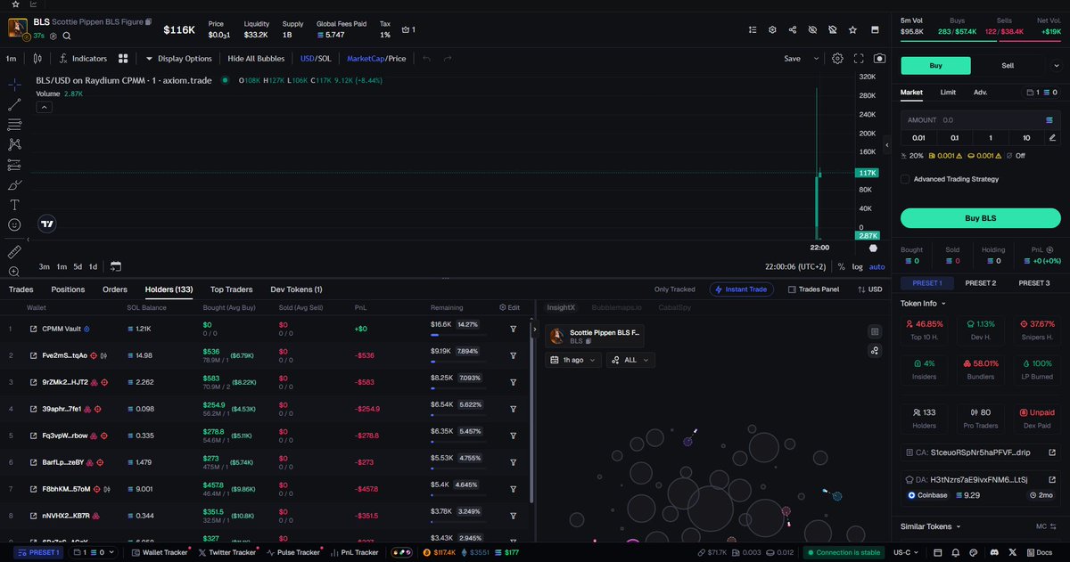Take a chart snapshot with camera icon
Viewport: 1070px width, 562px height.
pos(880,58)
